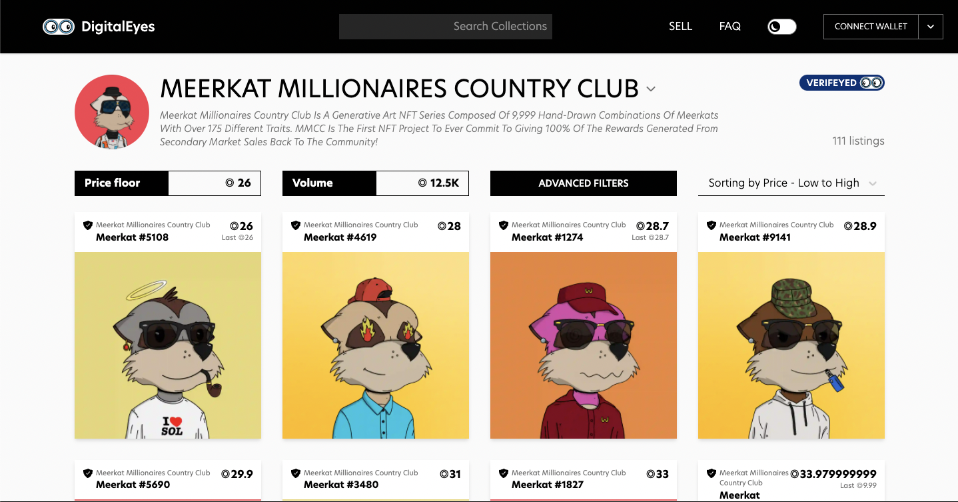
Task: Click the eyes icon inside the VERIFEYED badge
Action: tap(873, 83)
